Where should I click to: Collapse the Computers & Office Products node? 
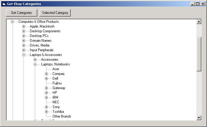pos(13,22)
